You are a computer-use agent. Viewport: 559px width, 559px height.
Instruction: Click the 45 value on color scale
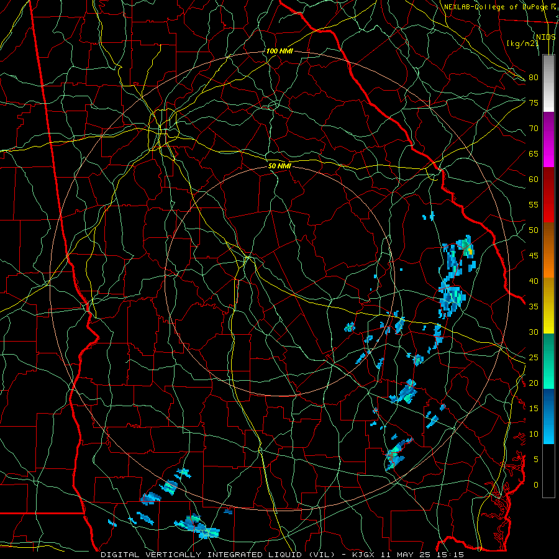tap(534, 256)
